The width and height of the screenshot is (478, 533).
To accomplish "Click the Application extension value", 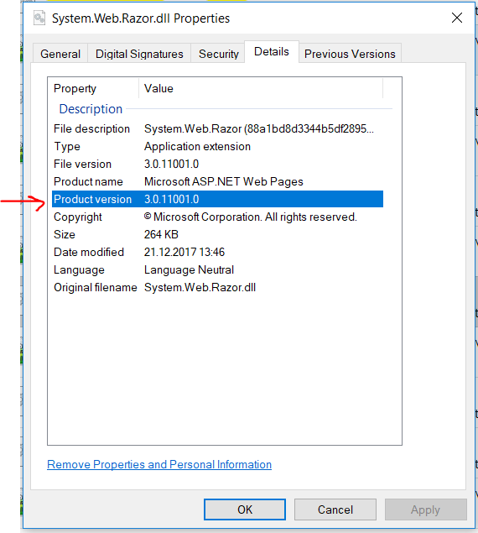I will 197,147.
